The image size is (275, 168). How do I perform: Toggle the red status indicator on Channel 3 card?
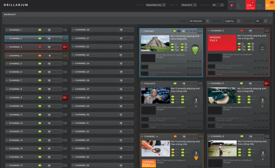(x=241, y=31)
